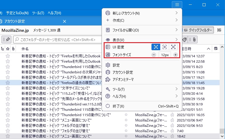Increase font size with plus button
The width and height of the screenshot is (225, 139).
pyautogui.click(x=175, y=55)
